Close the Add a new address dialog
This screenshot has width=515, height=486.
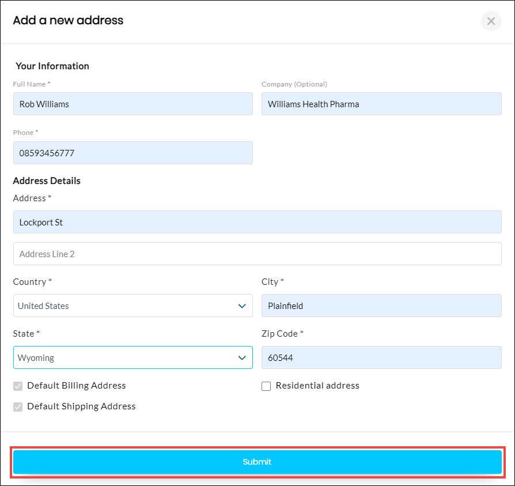pyautogui.click(x=491, y=21)
